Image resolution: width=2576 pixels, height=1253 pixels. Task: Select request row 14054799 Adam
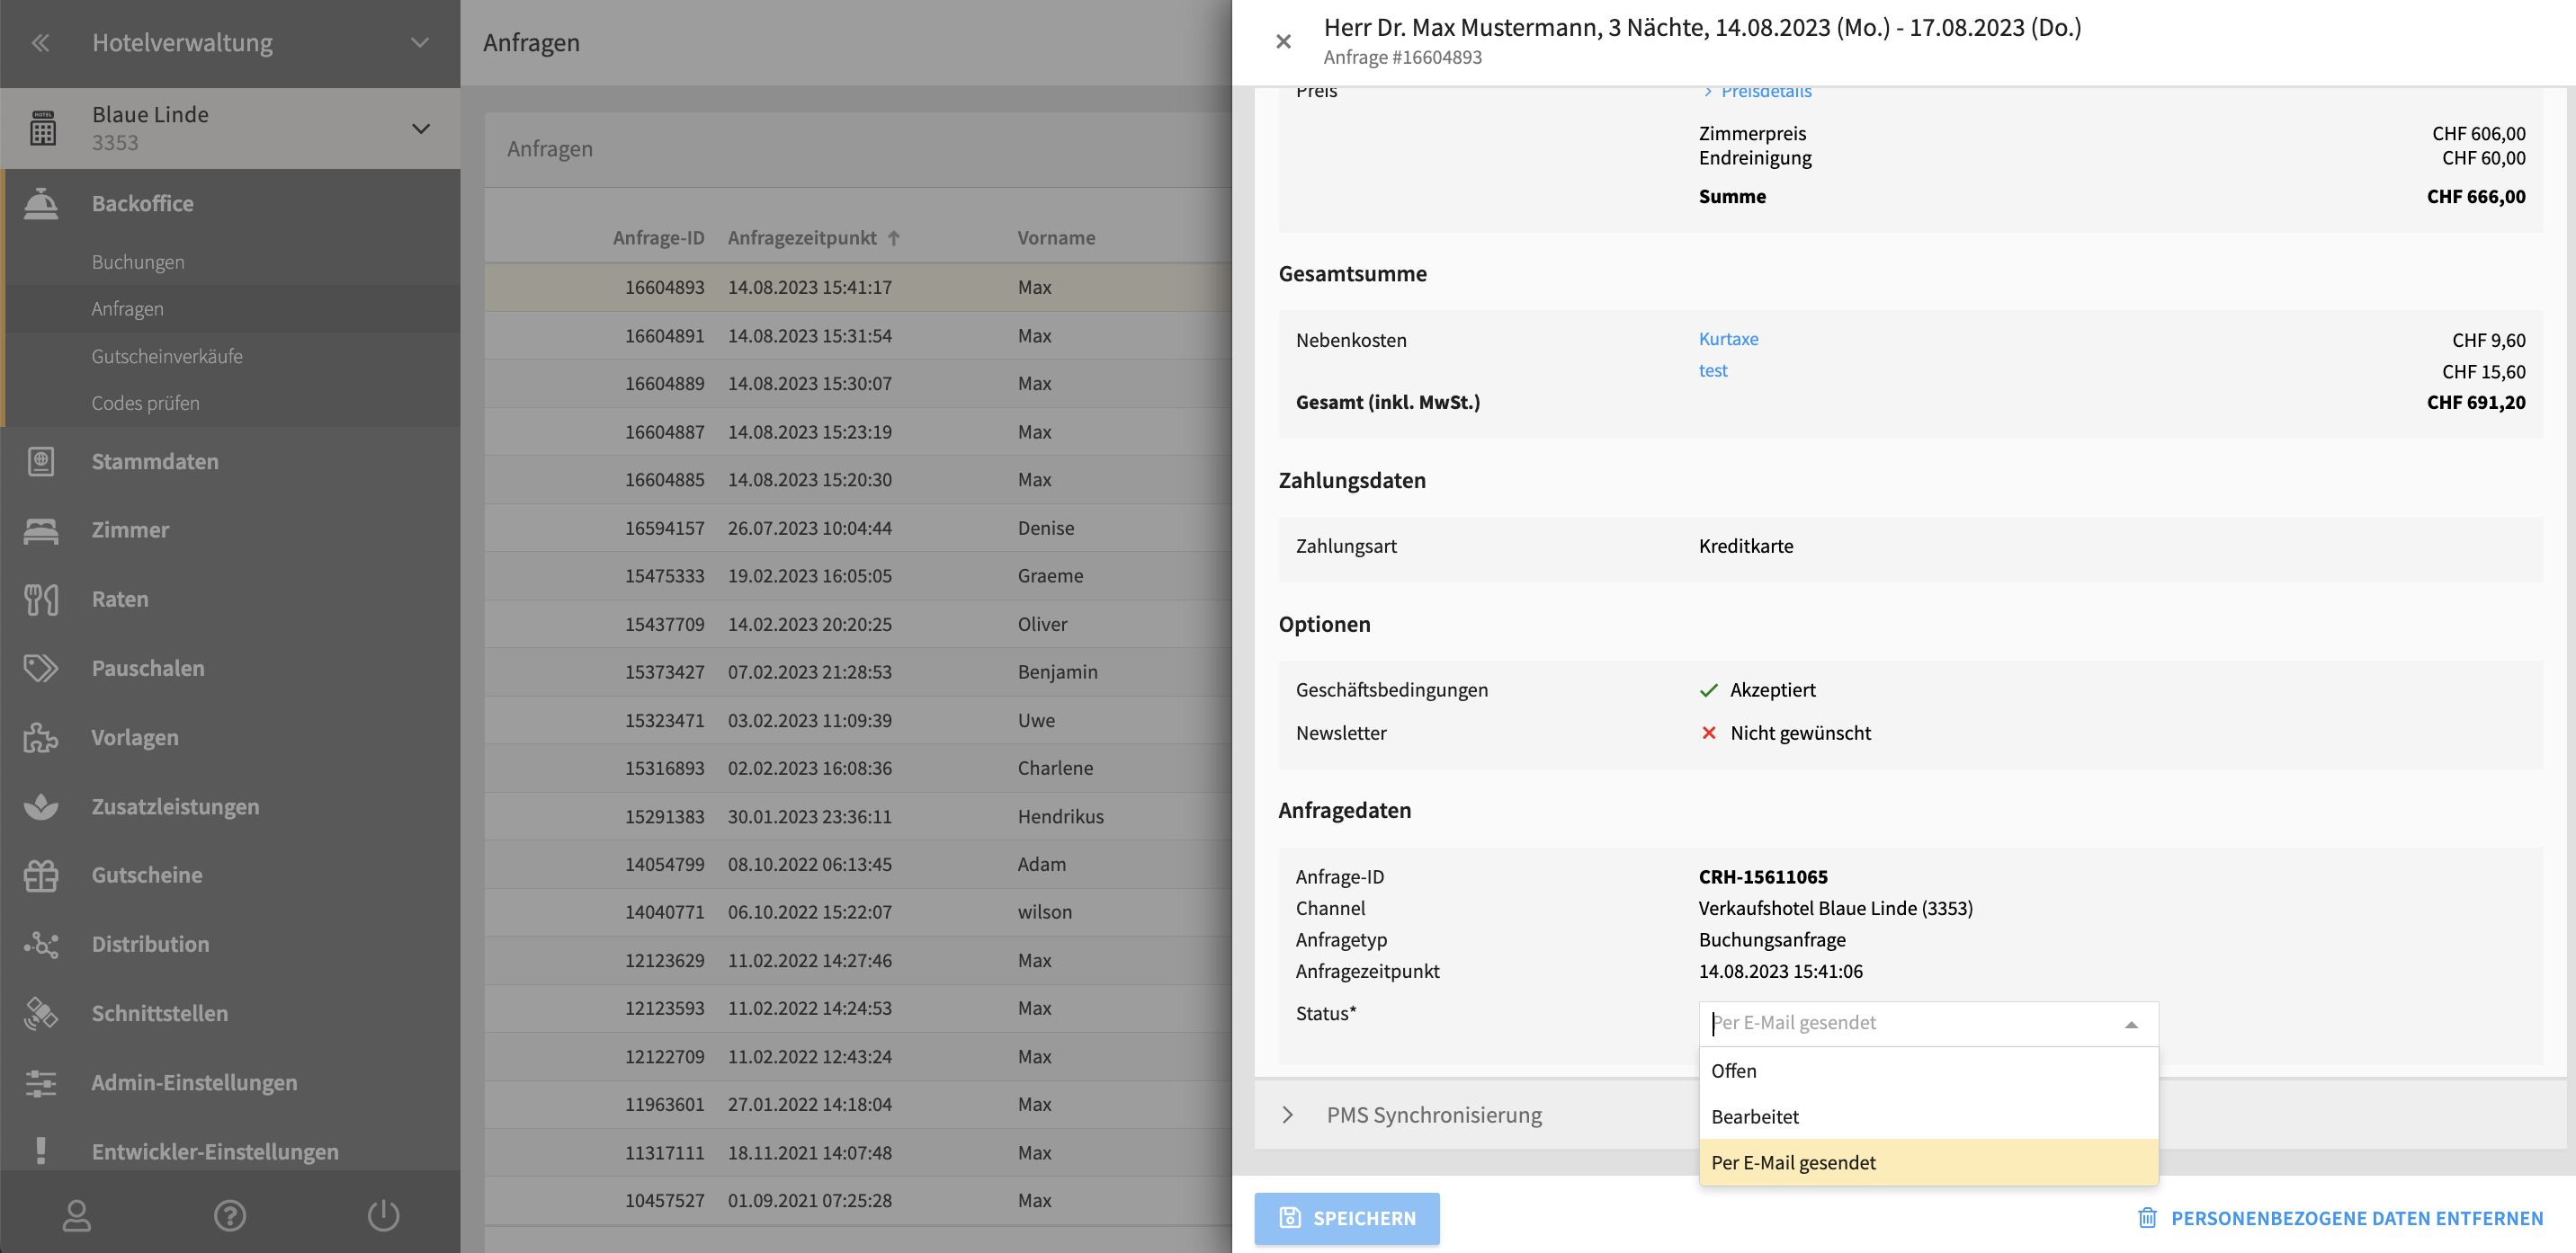[858, 865]
